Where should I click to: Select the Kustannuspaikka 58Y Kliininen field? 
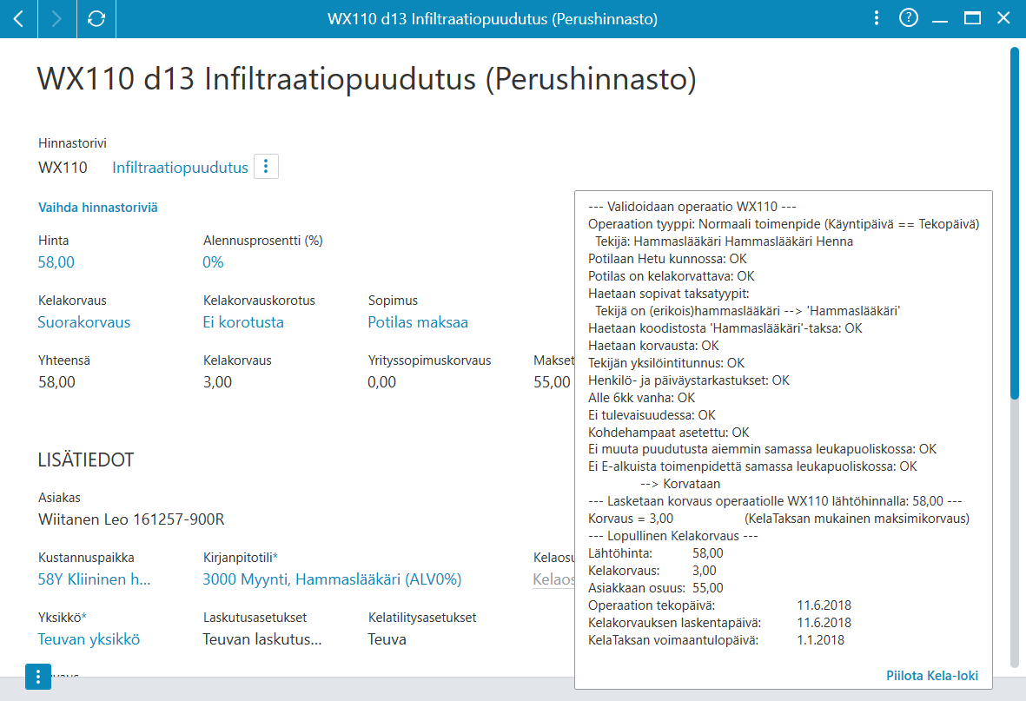click(94, 579)
